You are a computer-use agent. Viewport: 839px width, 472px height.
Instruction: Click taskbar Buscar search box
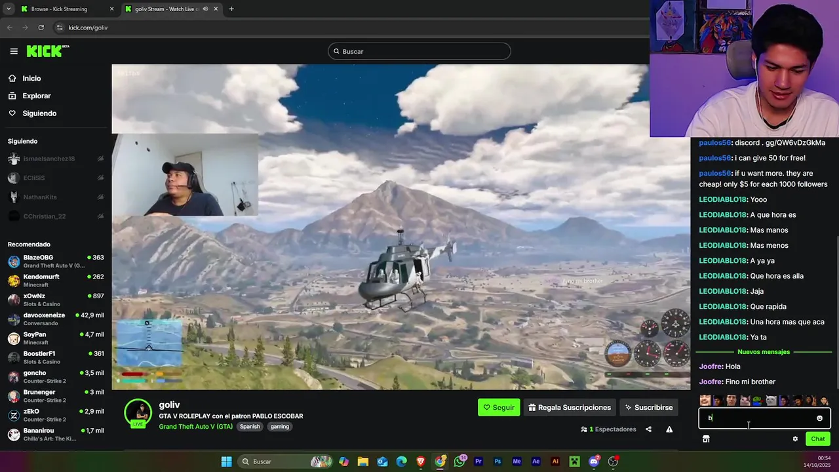point(285,462)
